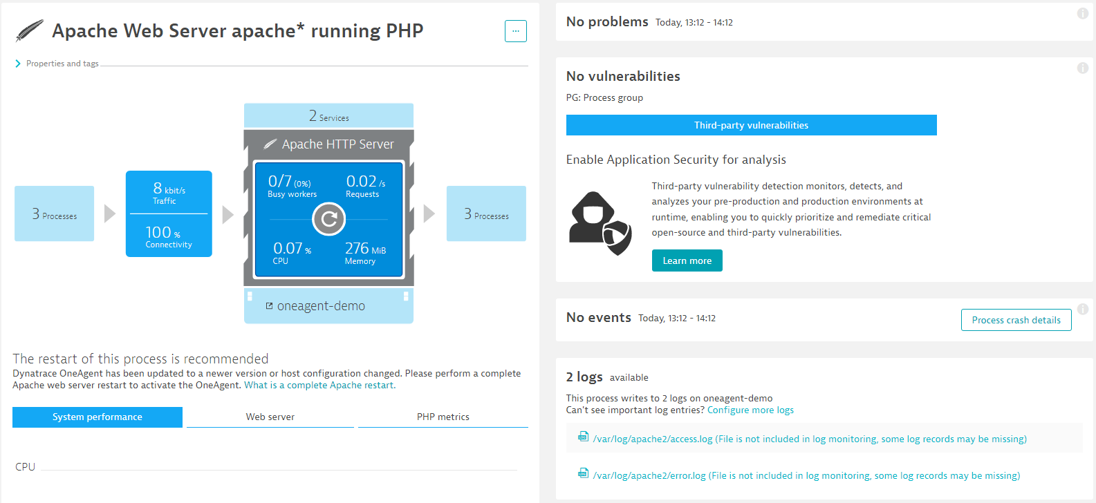Click the Apache HTTP Server header
The image size is (1096, 503).
point(328,144)
